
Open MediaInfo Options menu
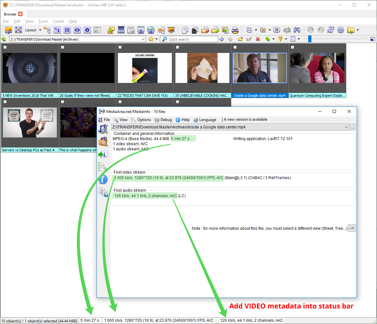click(141, 120)
